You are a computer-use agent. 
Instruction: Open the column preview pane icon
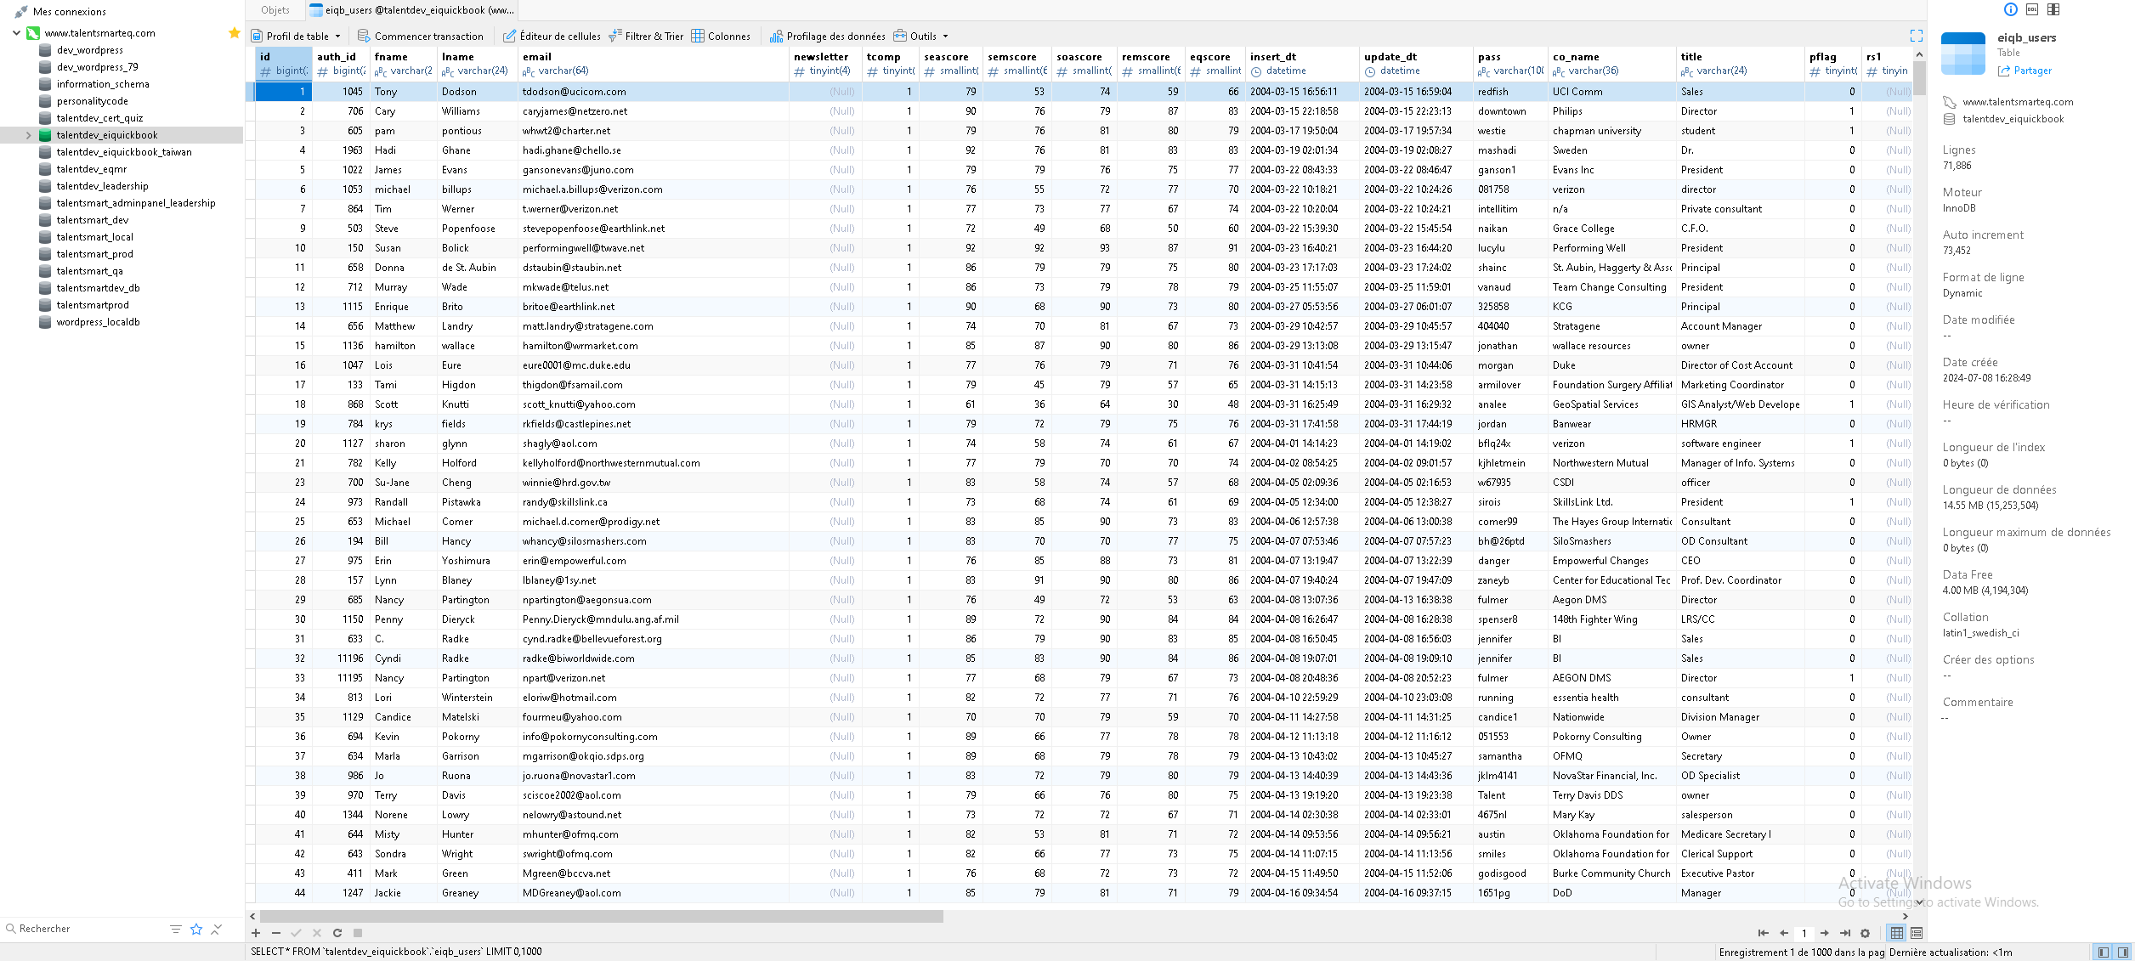point(2053,9)
